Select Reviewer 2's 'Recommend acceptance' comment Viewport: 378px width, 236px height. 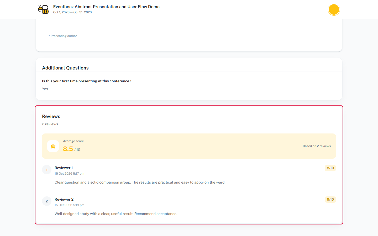[116, 214]
